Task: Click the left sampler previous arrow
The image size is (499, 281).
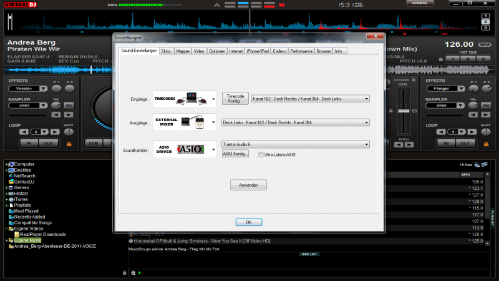Action: [56, 115]
